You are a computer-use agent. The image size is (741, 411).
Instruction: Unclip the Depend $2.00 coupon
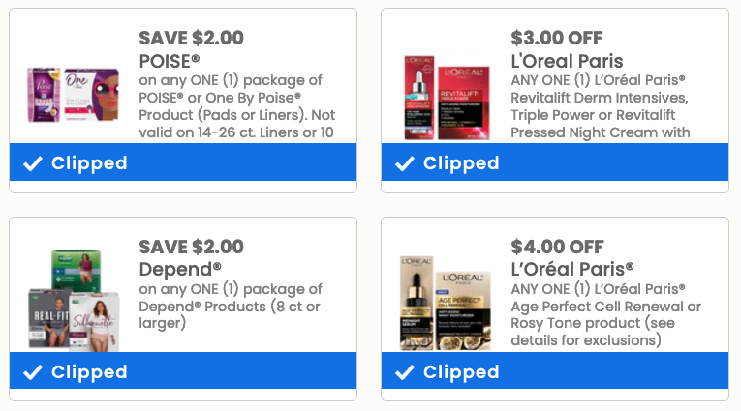click(183, 372)
